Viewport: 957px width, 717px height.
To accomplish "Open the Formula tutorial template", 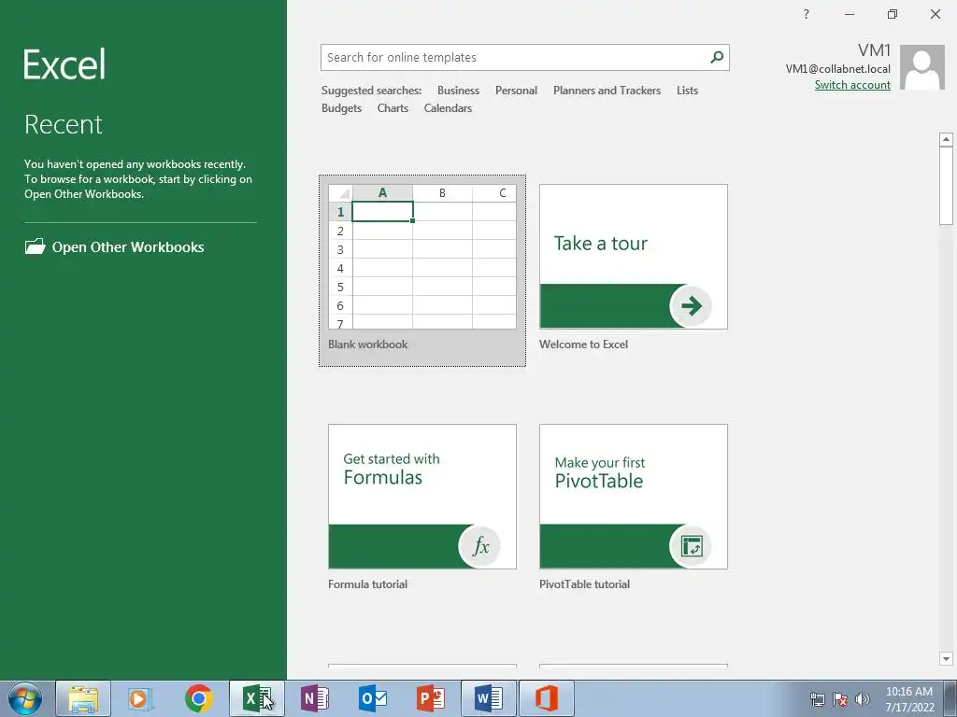I will tap(422, 497).
